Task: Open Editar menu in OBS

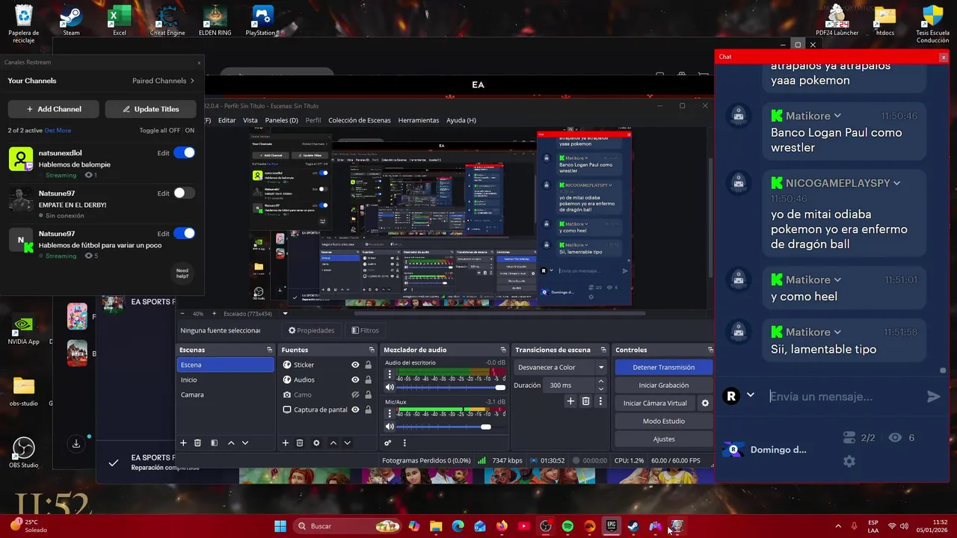Action: click(x=227, y=120)
